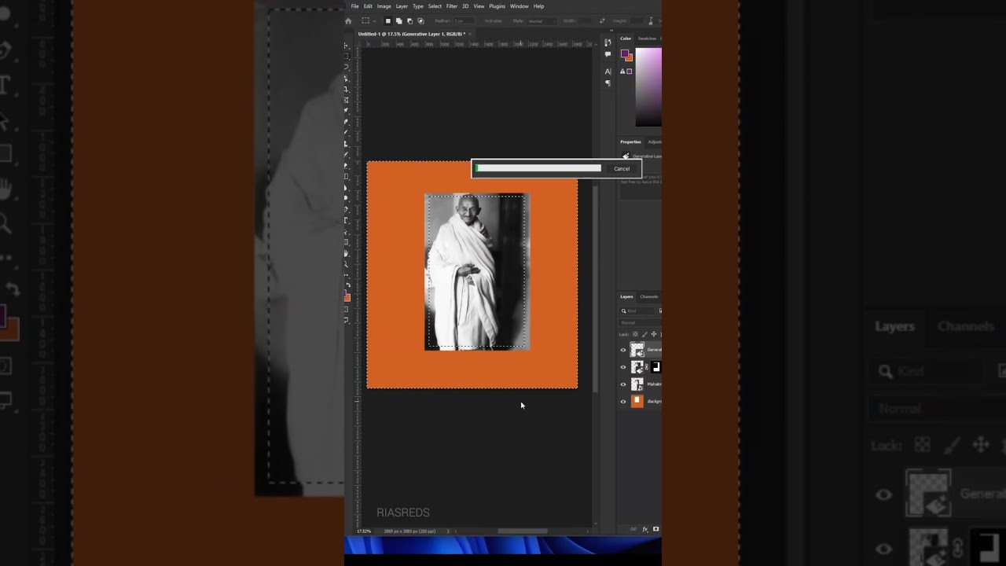
Task: Cancel the generative fill progress
Action: point(622,169)
